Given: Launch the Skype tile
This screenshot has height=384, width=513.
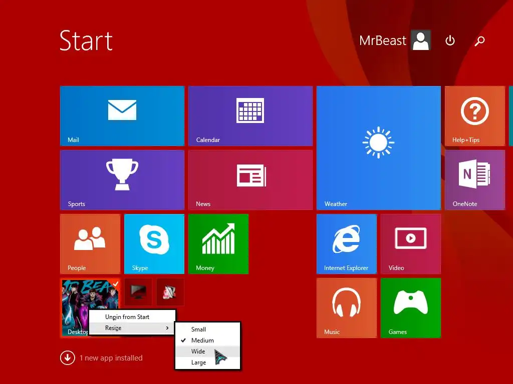Looking at the screenshot, I should click(x=154, y=244).
